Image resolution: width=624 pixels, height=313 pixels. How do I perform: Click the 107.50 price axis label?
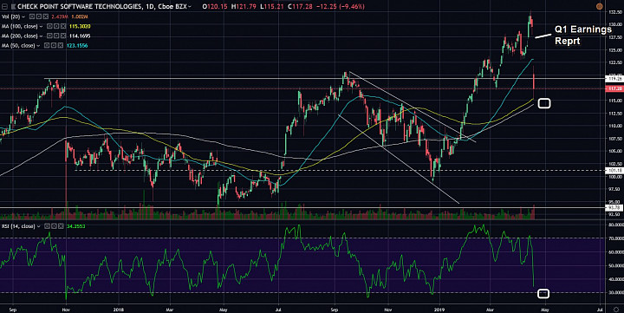pyautogui.click(x=615, y=139)
